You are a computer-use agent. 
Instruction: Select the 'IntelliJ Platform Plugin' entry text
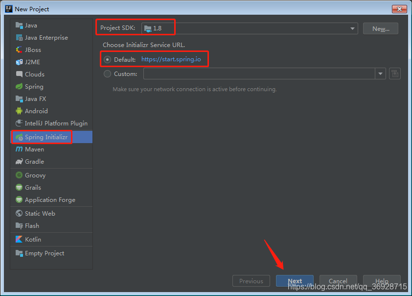coord(56,123)
